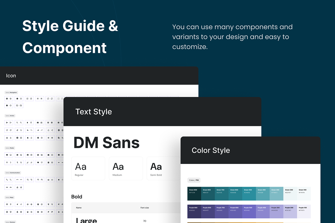The image size is (335, 223).
Task: Click the Icons / Media label
Action: pyautogui.click(x=10, y=148)
